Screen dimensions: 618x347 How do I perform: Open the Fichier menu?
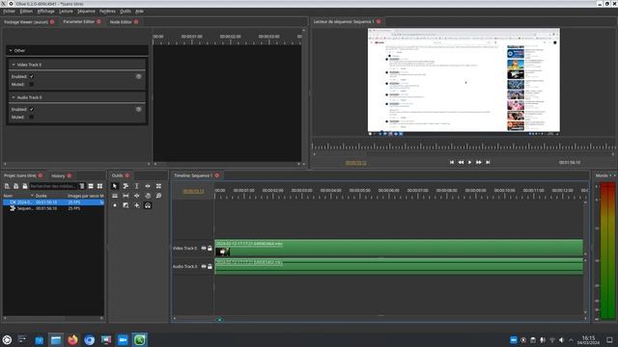click(x=9, y=12)
